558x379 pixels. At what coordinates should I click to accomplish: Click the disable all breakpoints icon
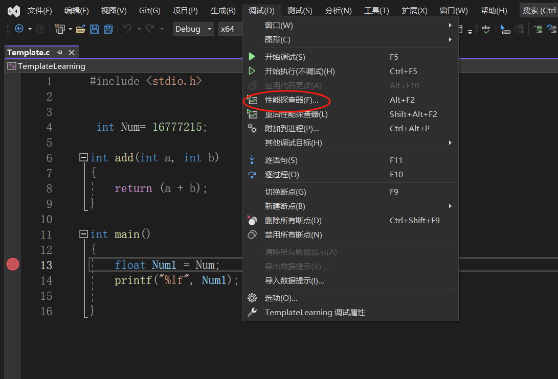tap(252, 234)
